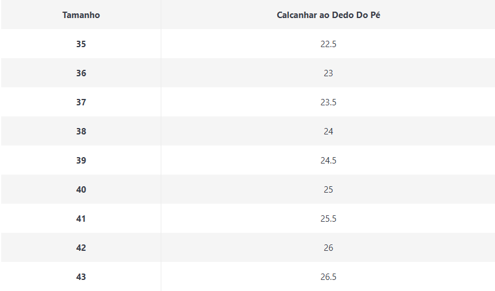Click the 22.5 measurement value
495x291 pixels.
(328, 44)
